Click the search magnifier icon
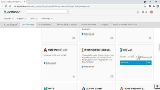This screenshot has height=90, width=160. click(68, 12)
